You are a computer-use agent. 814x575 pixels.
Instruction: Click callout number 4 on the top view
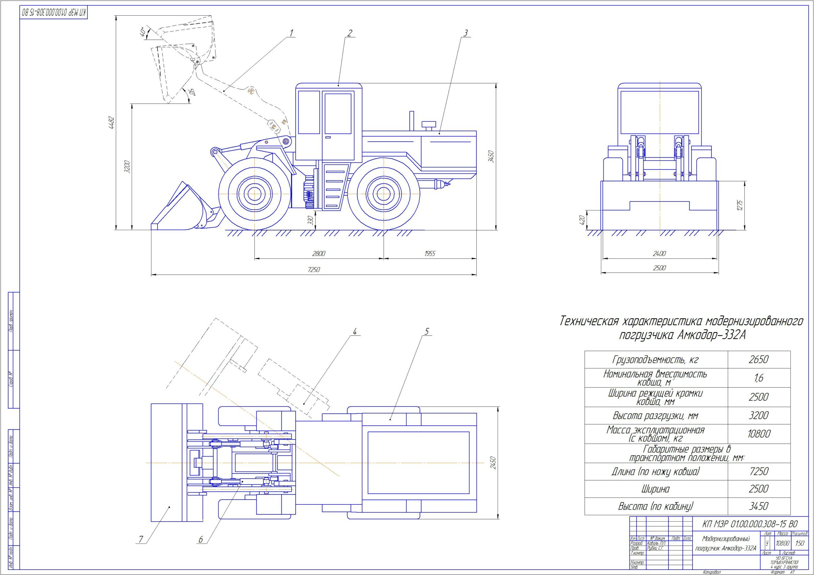click(x=354, y=332)
